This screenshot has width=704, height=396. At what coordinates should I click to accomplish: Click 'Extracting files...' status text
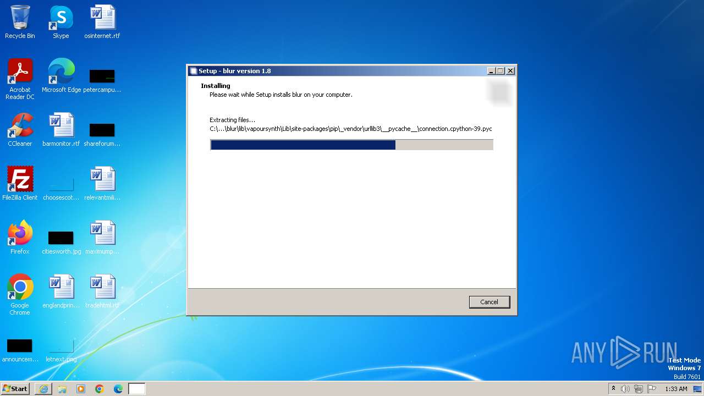click(232, 120)
